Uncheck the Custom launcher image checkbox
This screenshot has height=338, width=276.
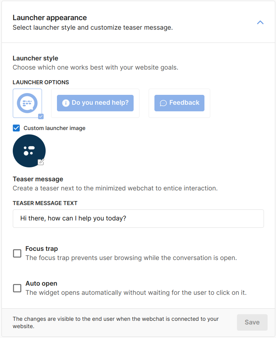(16, 128)
